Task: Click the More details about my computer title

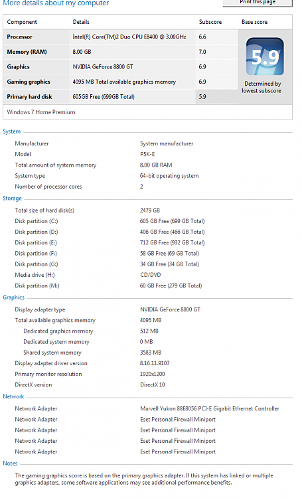Action: (x=56, y=3)
